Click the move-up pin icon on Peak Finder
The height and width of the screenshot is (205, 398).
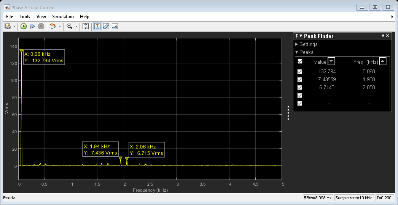pyautogui.click(x=296, y=36)
